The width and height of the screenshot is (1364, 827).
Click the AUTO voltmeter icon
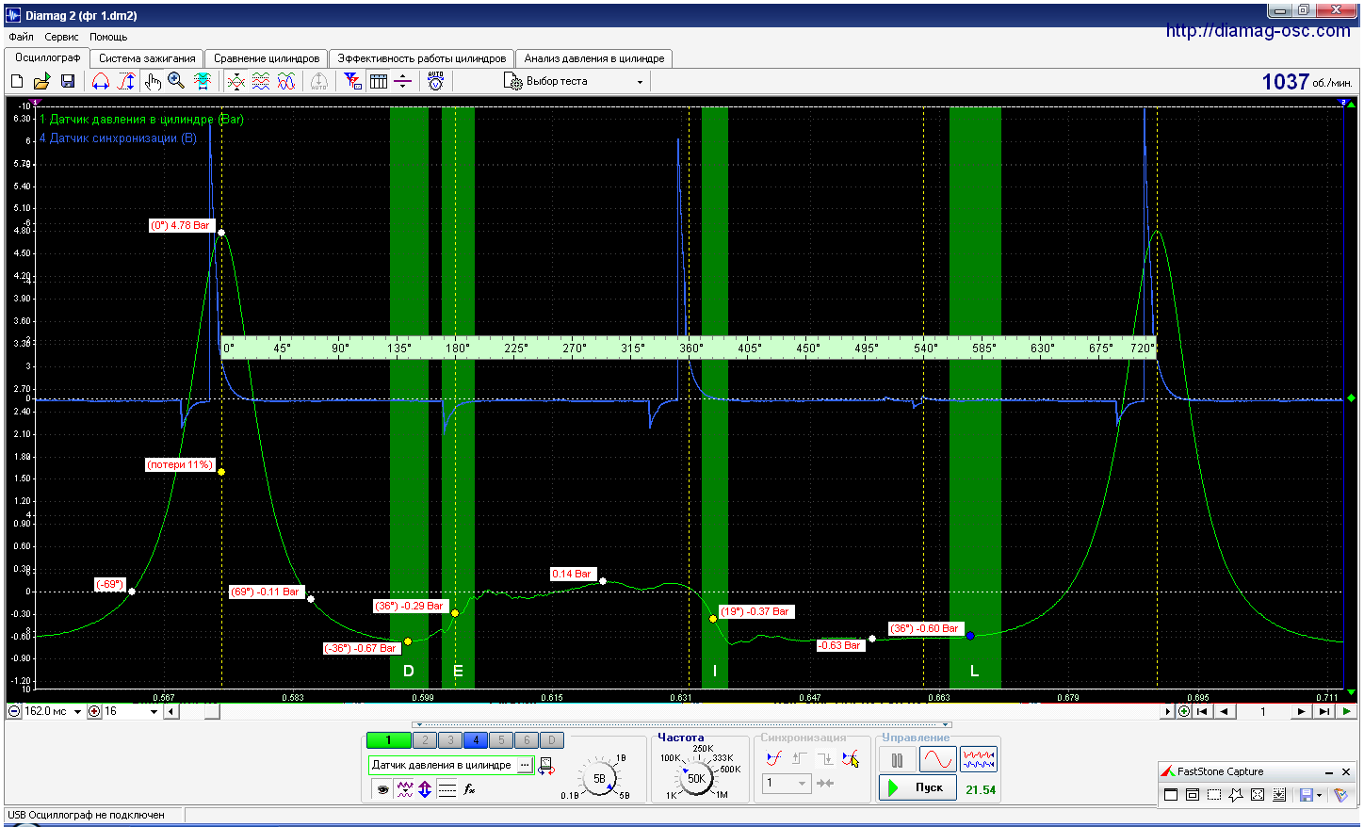tap(436, 82)
